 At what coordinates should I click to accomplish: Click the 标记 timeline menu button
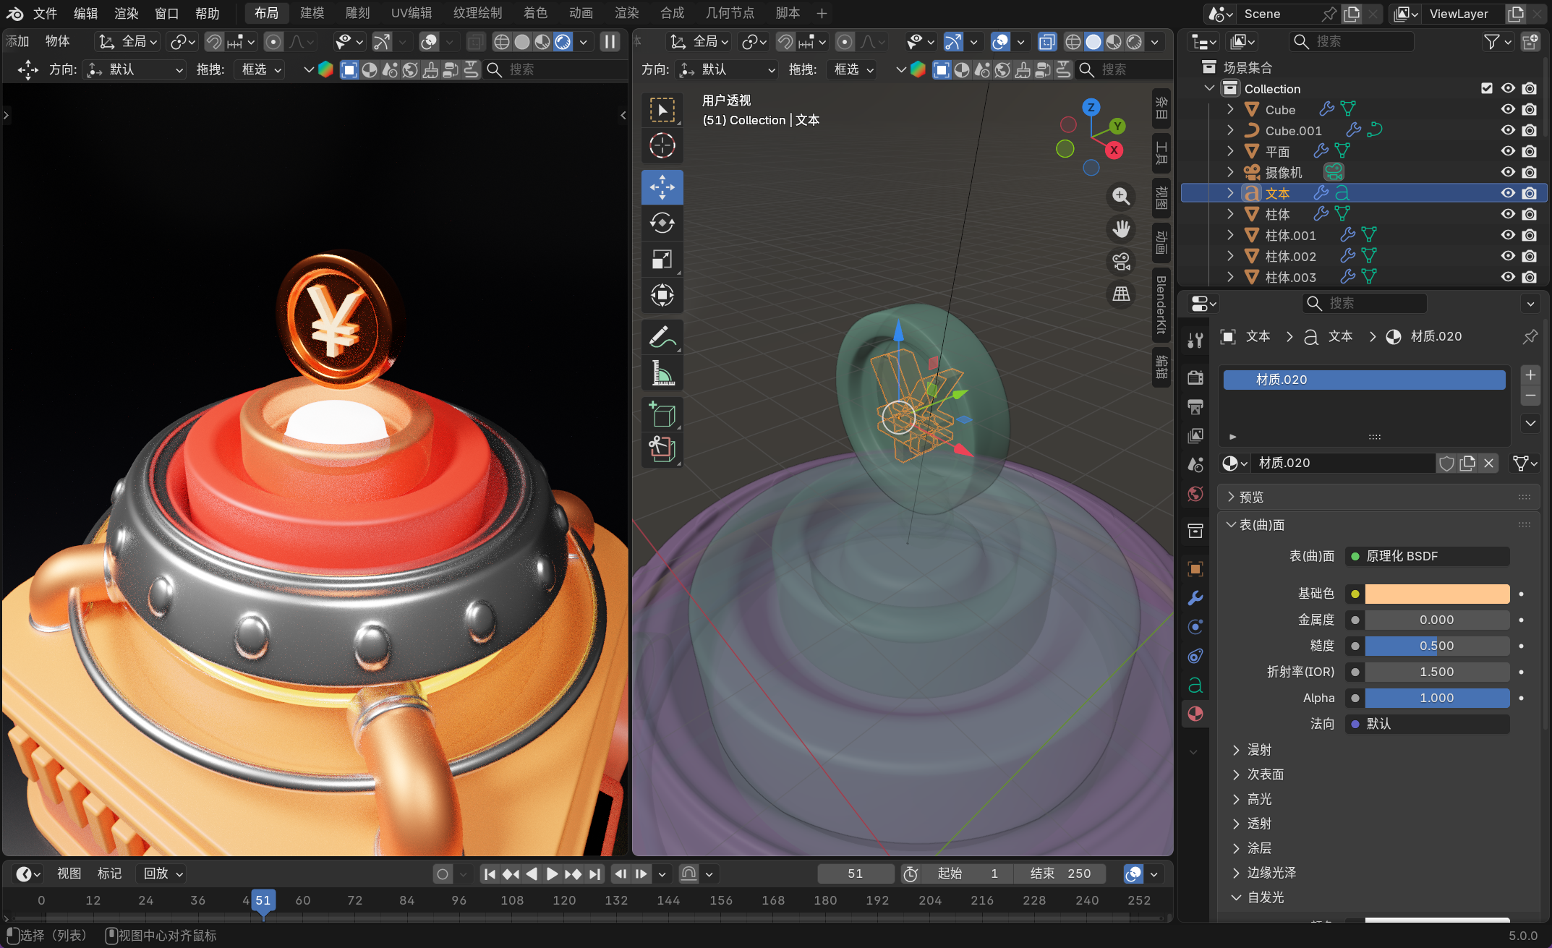(x=110, y=874)
